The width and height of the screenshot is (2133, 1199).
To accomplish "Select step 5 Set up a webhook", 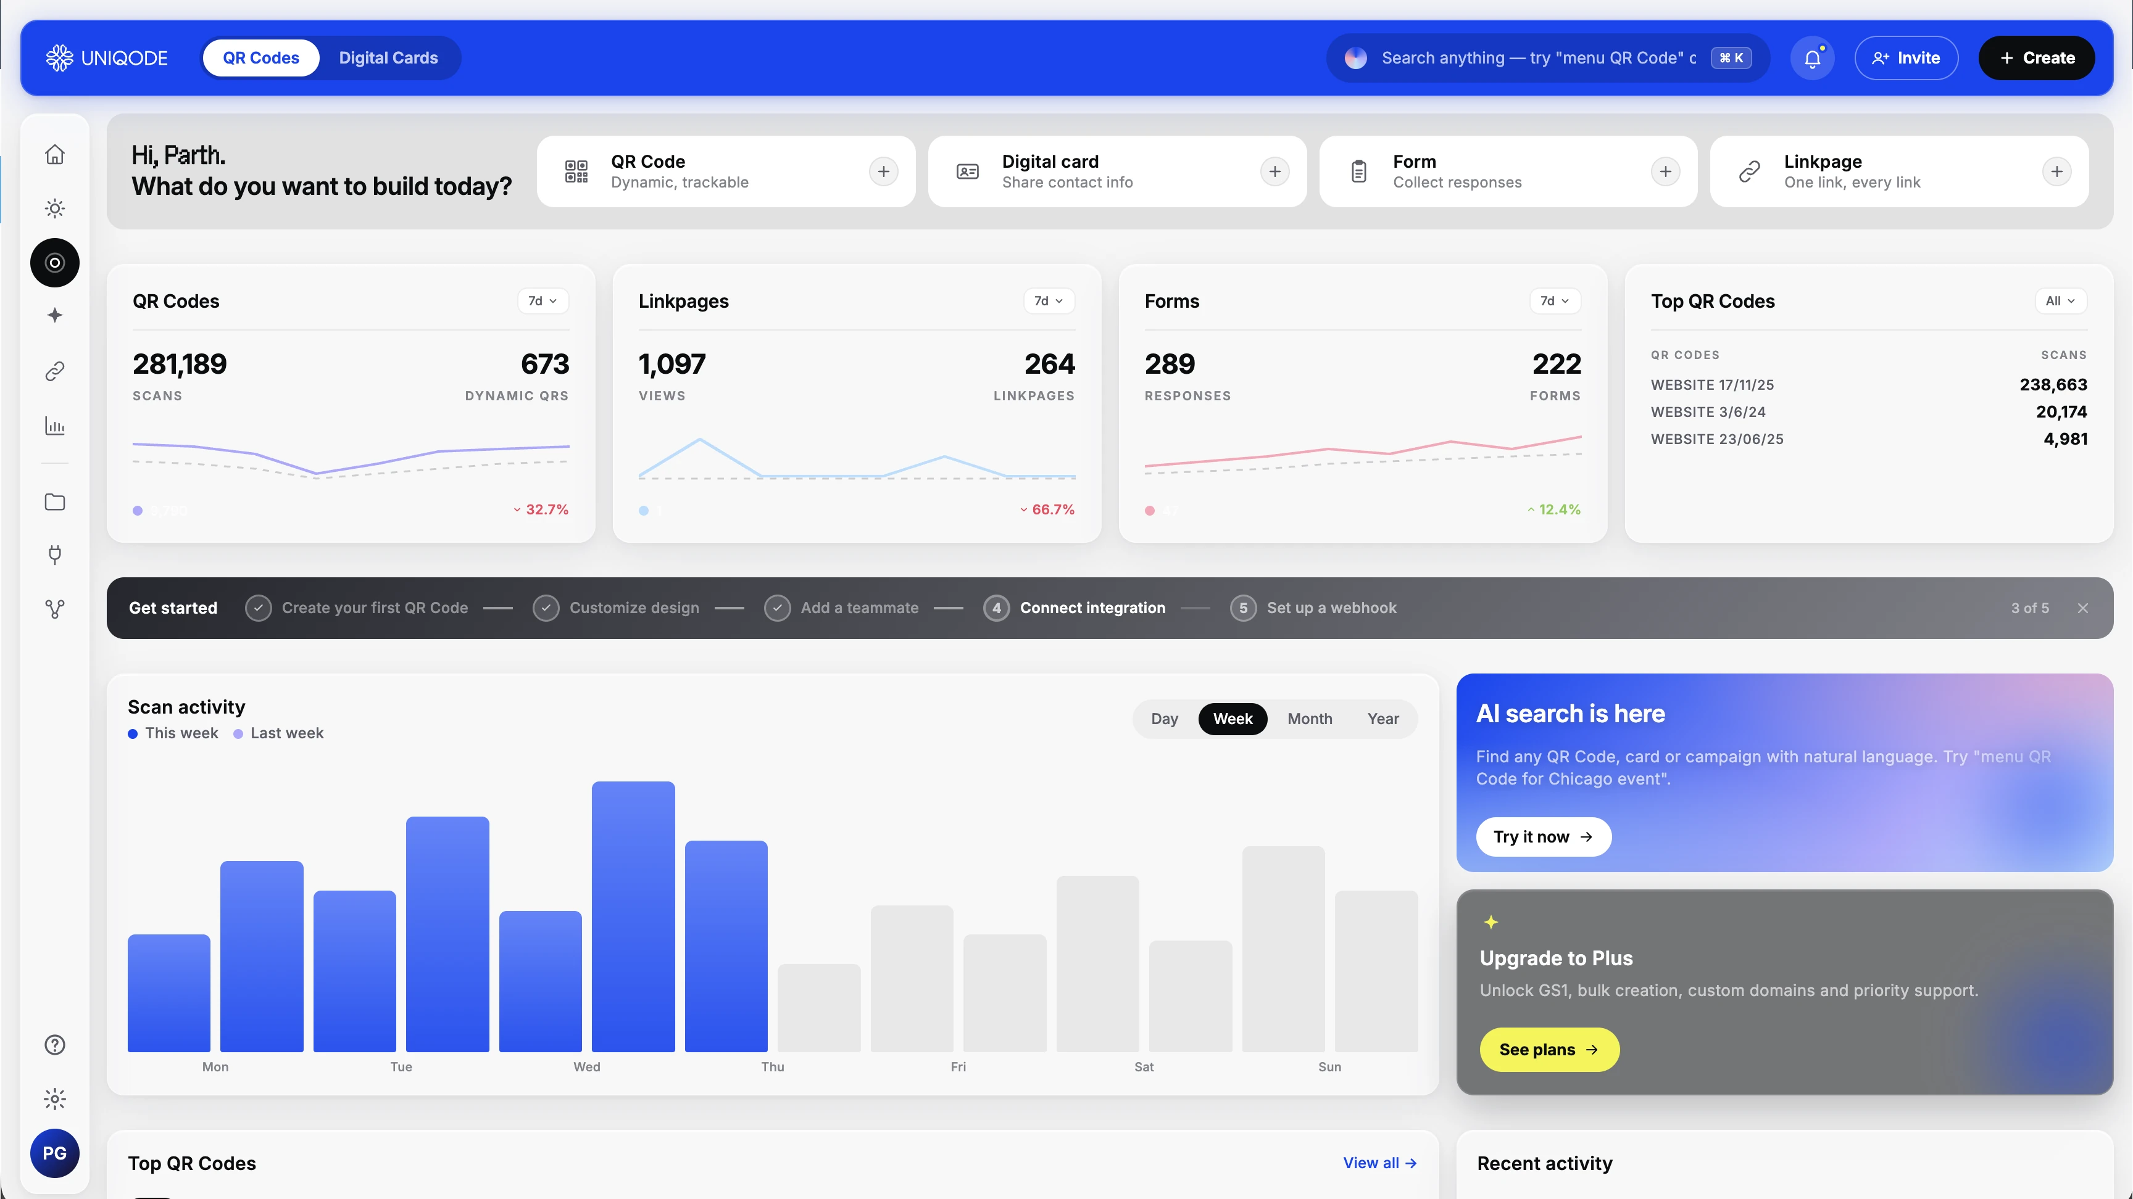I will pyautogui.click(x=1313, y=608).
